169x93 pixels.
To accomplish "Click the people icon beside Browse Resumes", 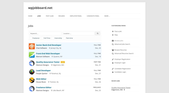I will point(113,50).
